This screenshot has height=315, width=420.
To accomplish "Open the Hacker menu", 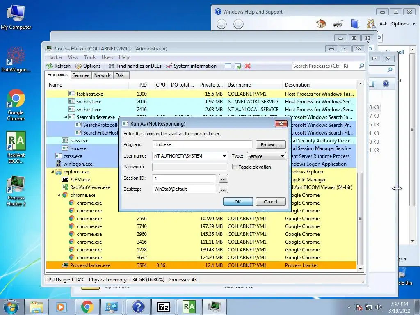I will 55,57.
